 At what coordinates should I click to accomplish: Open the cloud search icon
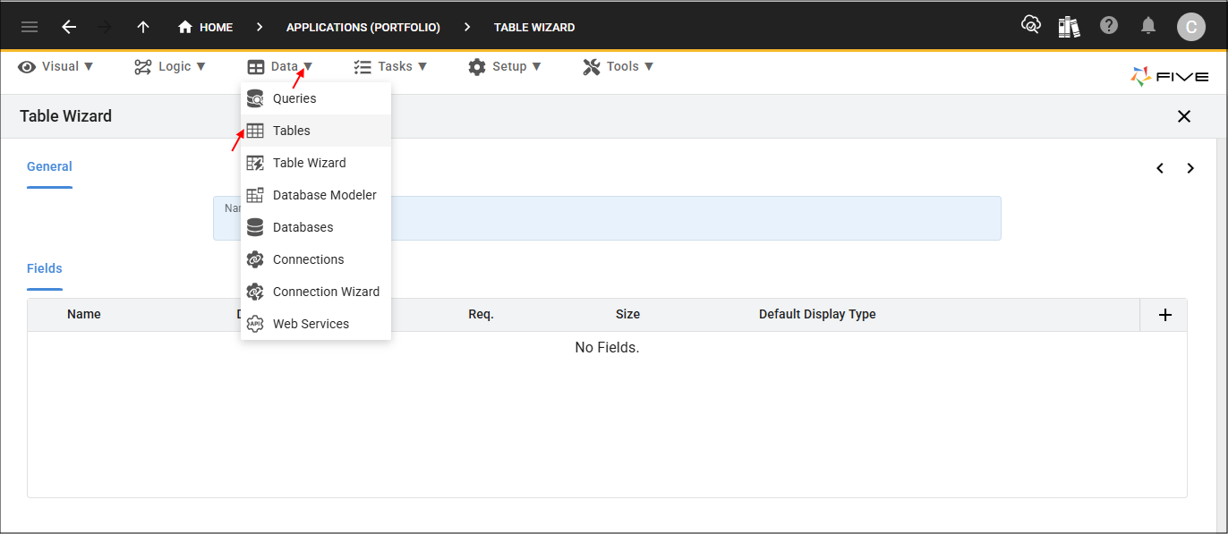[x=1030, y=26]
